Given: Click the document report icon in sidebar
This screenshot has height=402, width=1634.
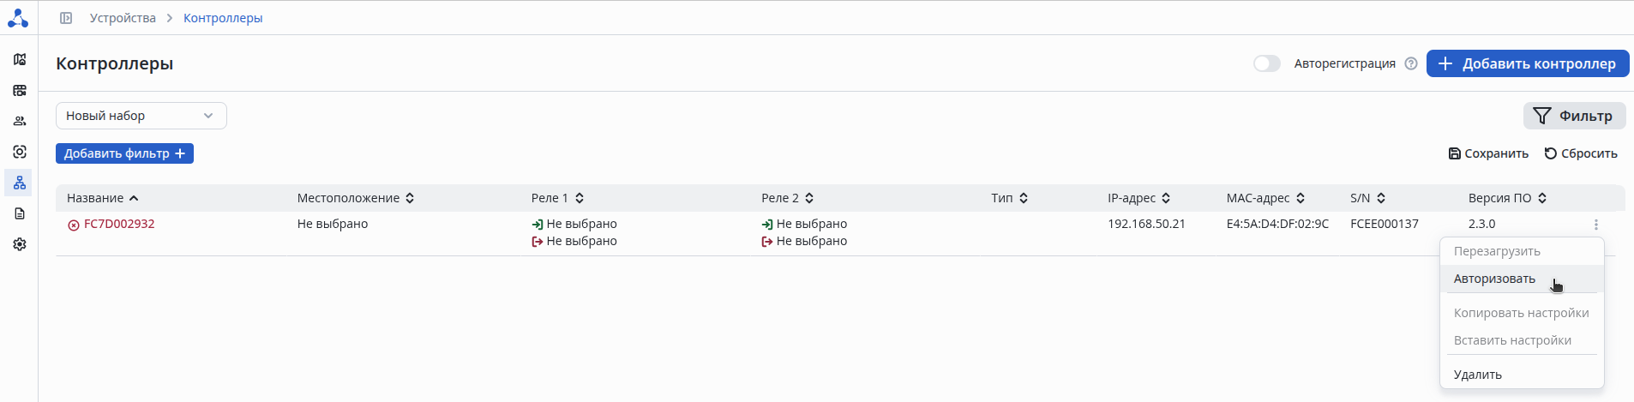Looking at the screenshot, I should tap(20, 213).
